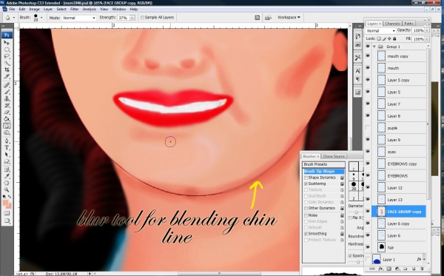The image size is (444, 276).
Task: Open the Filter menu
Action: (75, 9)
